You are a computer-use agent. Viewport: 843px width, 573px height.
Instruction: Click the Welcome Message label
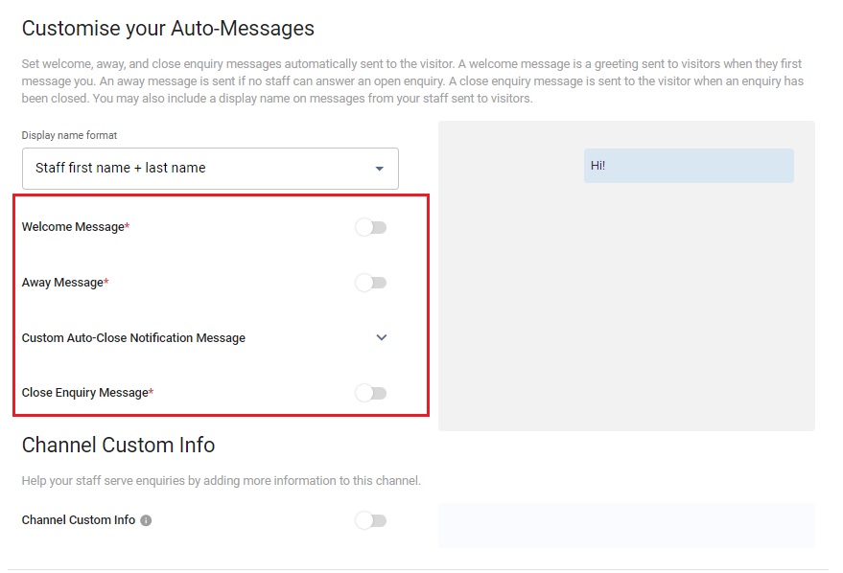[x=75, y=227]
